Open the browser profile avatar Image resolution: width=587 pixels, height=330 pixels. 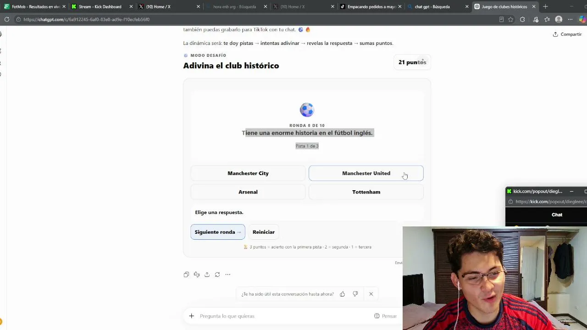tap(559, 19)
